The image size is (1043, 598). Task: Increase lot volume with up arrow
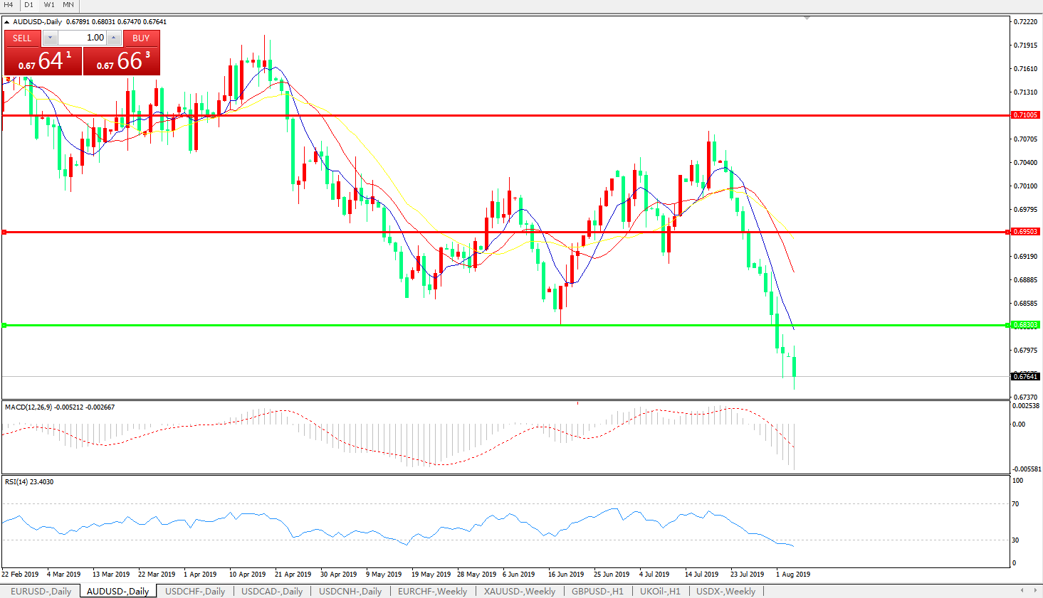click(114, 38)
